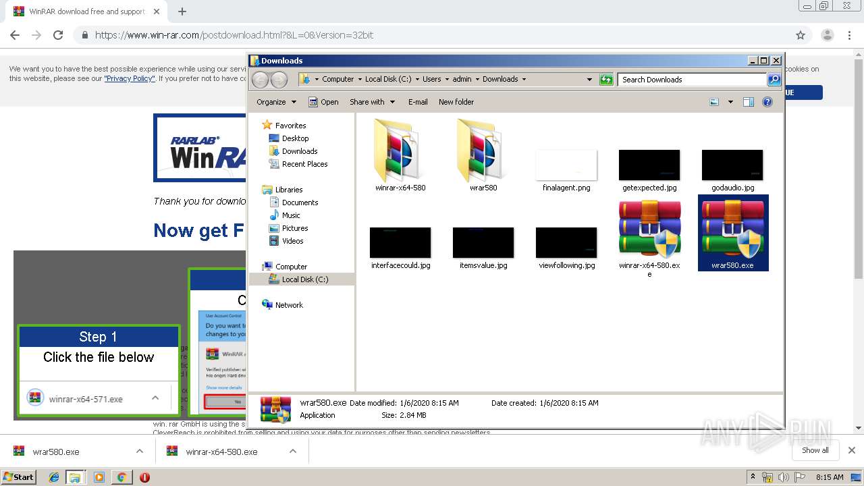This screenshot has height=486, width=864.
Task: Click Computer in the address breadcrumb
Action: (x=337, y=79)
